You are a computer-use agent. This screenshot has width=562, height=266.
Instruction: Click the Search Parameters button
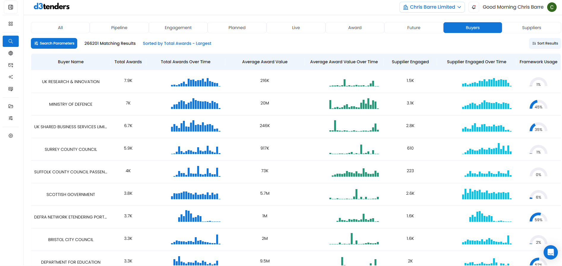point(54,43)
